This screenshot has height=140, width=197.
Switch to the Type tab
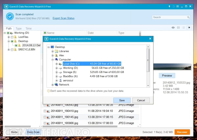19,28
